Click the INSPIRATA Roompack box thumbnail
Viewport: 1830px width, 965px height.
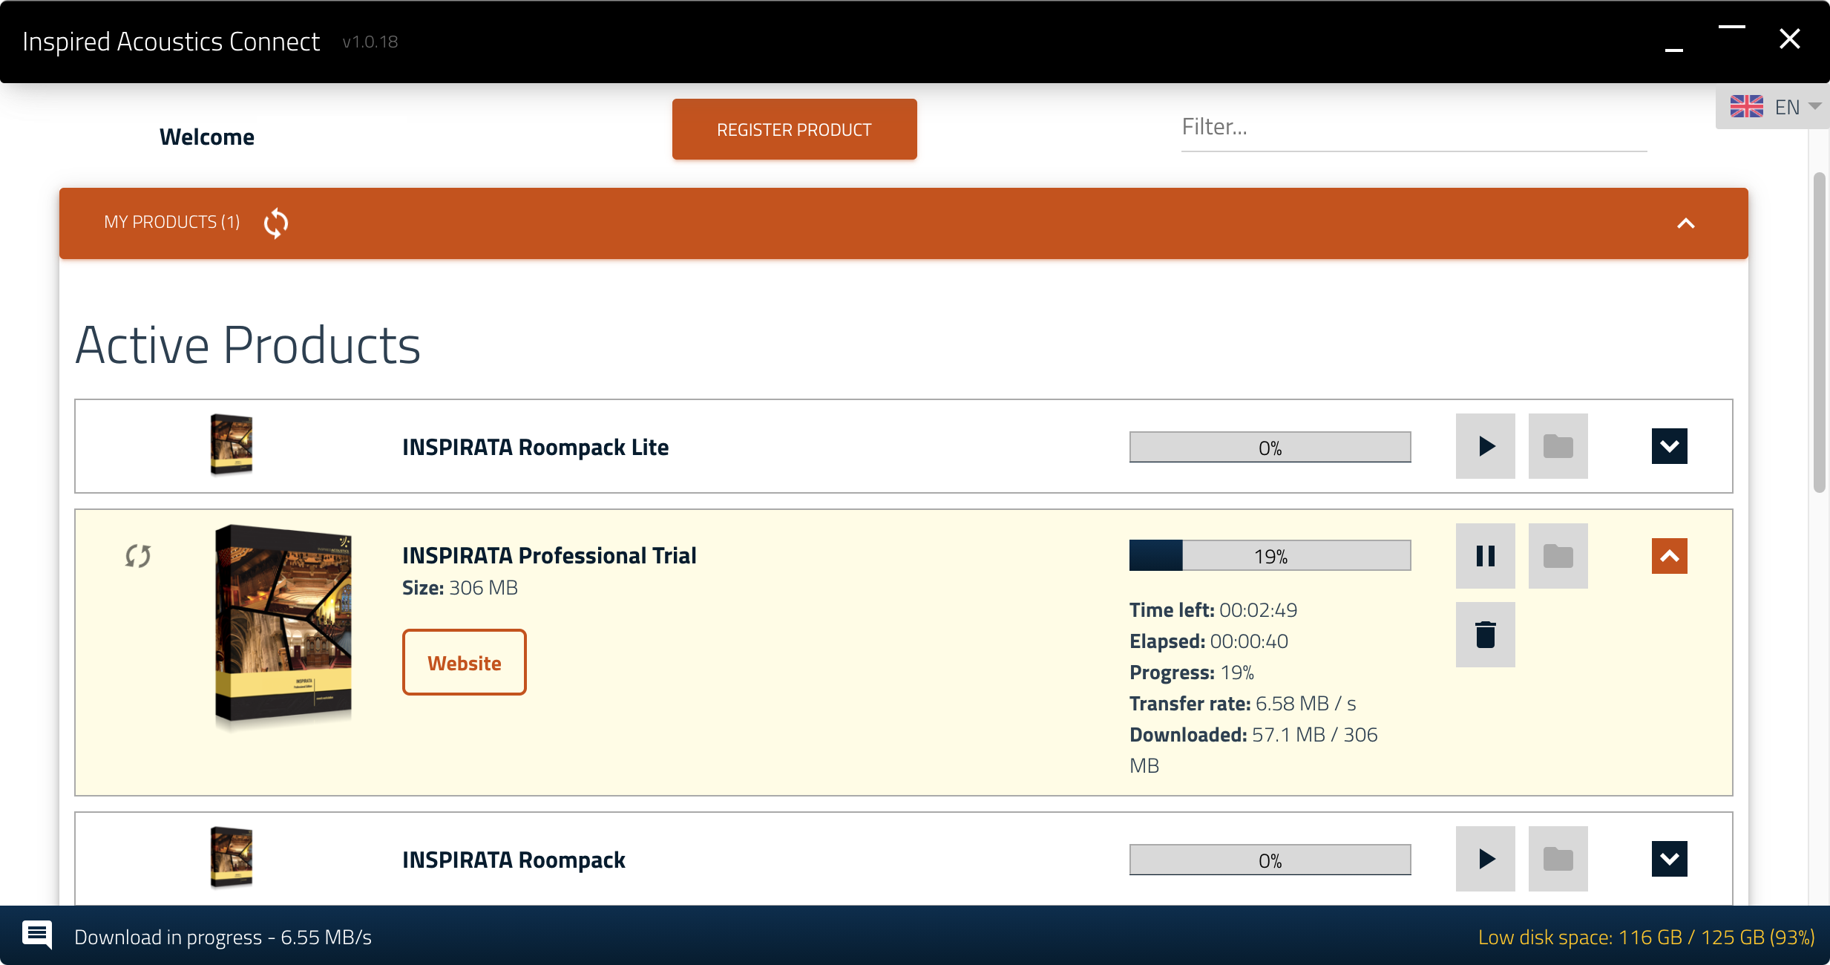point(232,857)
